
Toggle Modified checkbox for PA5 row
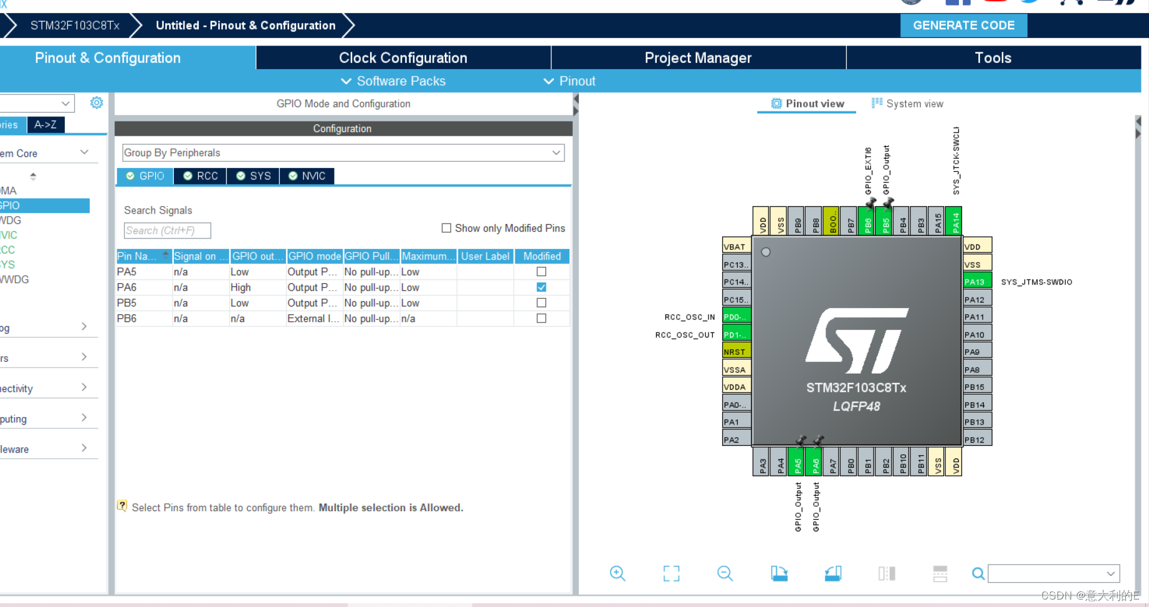[541, 271]
